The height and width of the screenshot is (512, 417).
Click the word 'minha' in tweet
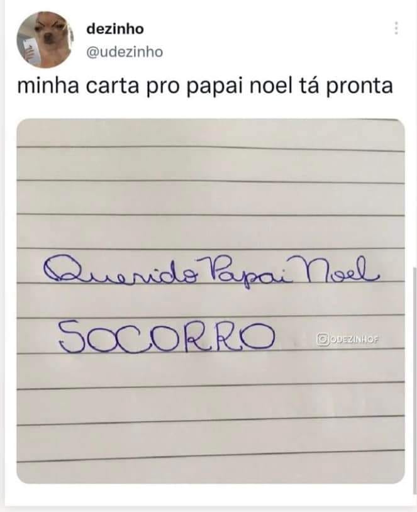(48, 86)
